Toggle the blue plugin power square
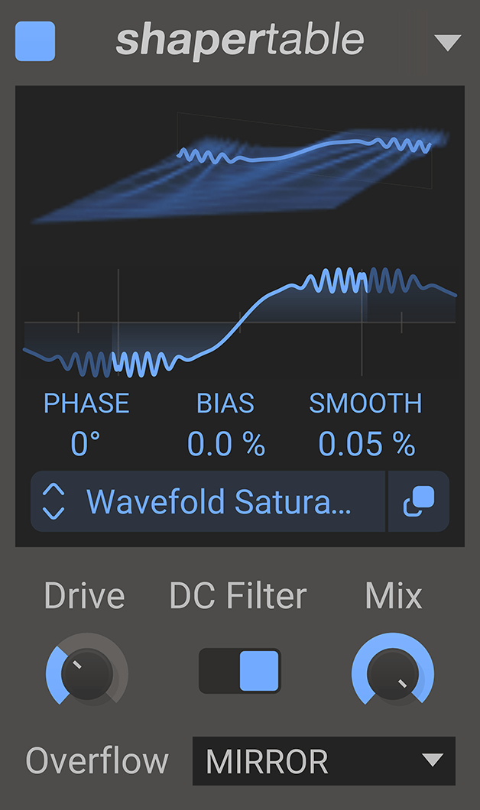 point(35,41)
